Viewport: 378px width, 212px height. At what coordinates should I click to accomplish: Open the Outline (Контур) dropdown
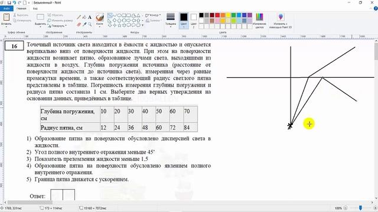pyautogui.click(x=153, y=15)
